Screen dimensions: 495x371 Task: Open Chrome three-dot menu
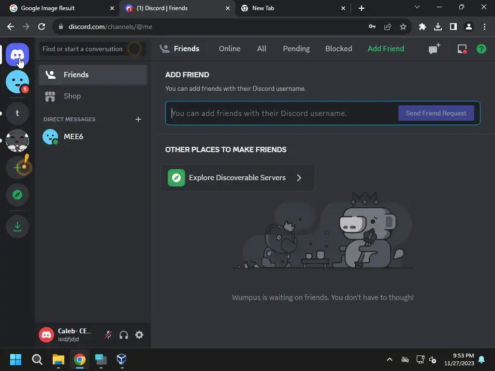point(484,27)
